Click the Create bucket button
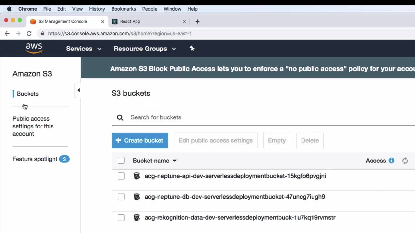 pyautogui.click(x=140, y=140)
